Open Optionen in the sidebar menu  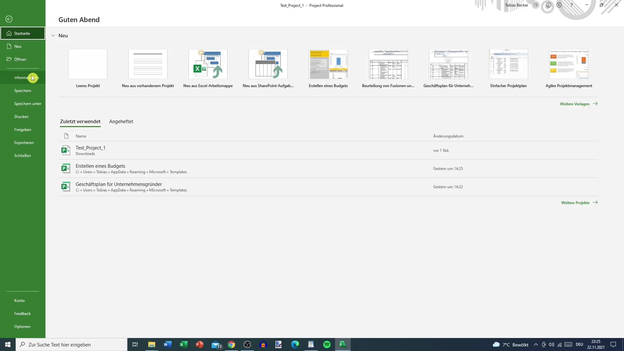[x=22, y=326]
